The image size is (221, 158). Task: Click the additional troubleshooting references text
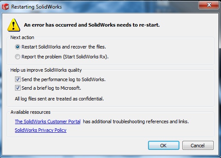[x=136, y=122]
